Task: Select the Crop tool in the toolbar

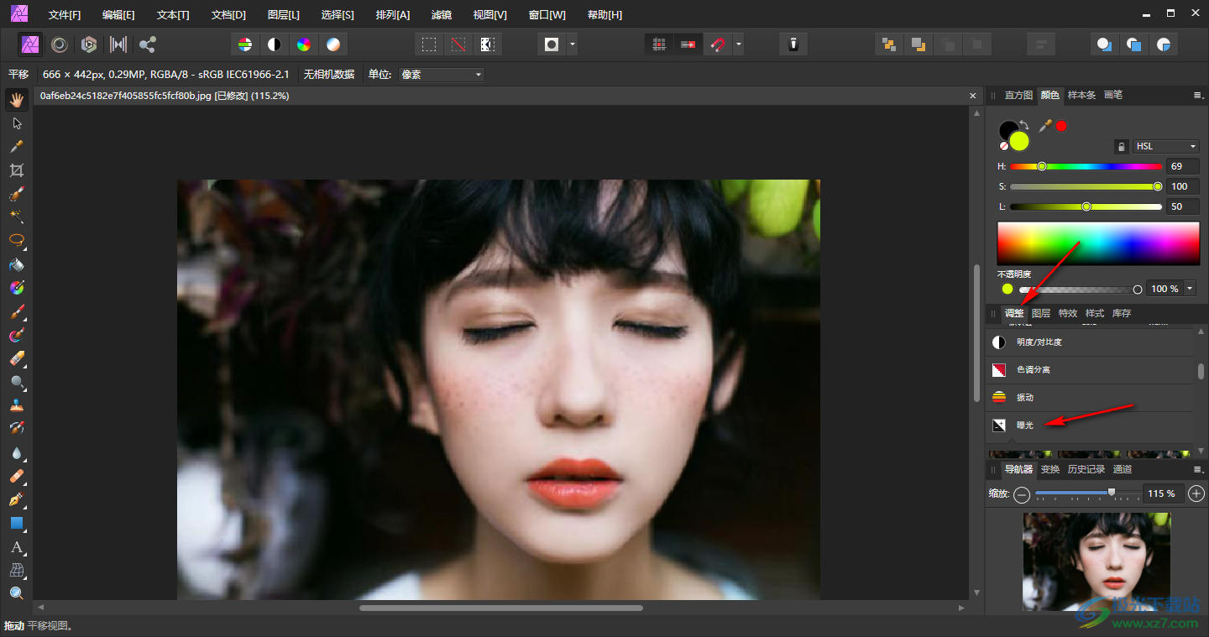Action: coord(17,170)
